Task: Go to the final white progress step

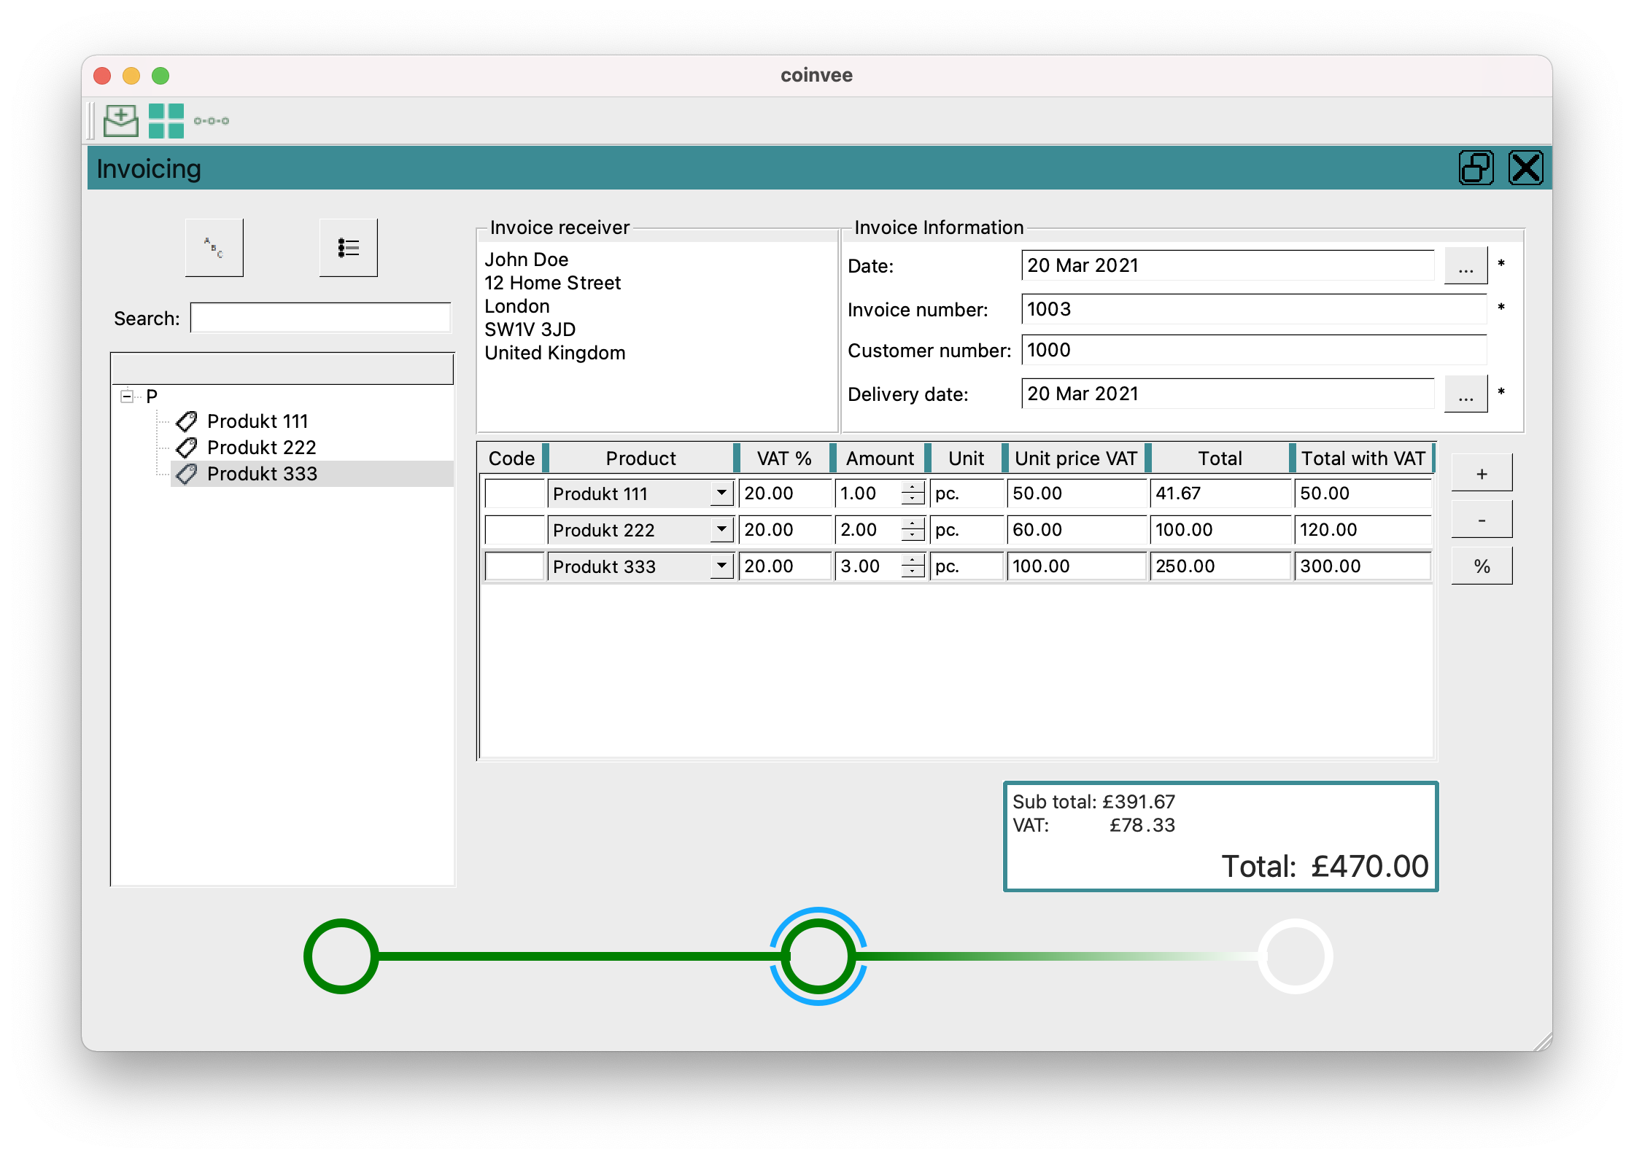Action: coord(1296,956)
